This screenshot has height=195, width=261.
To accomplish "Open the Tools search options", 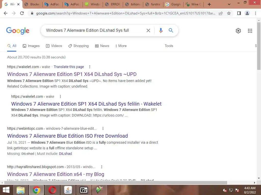I will click(169, 46).
